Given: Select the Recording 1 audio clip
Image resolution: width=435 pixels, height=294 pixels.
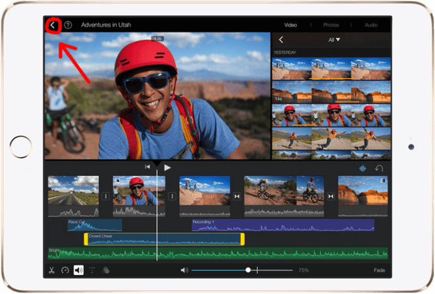Looking at the screenshot, I should (x=283, y=225).
